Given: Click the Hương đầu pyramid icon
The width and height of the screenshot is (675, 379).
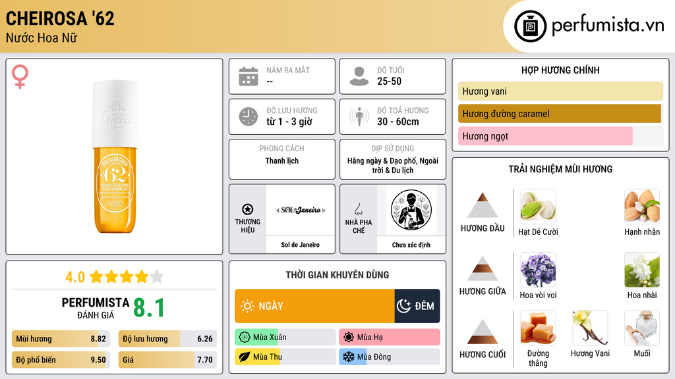Looking at the screenshot, I should click(x=483, y=205).
